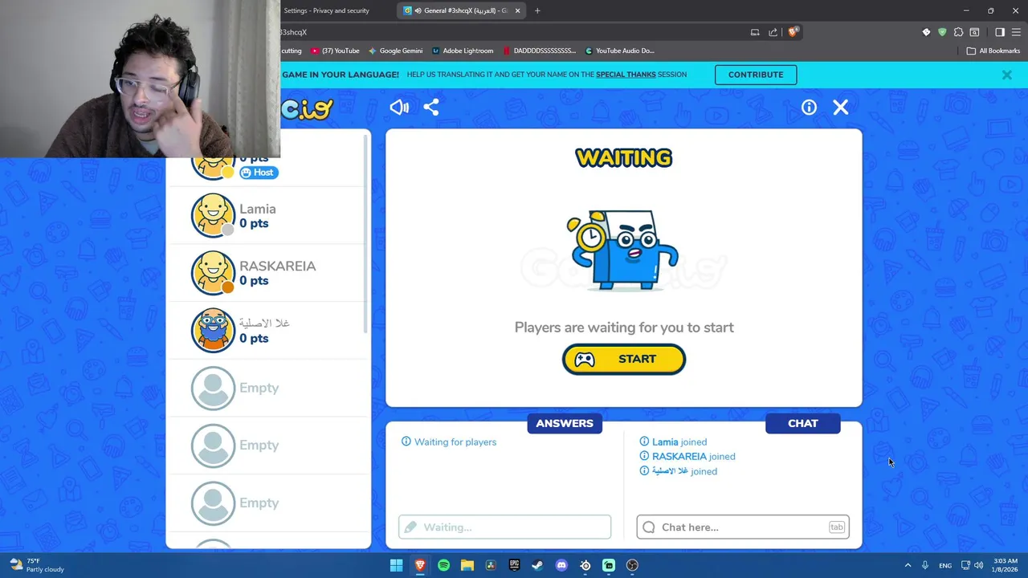
Task: Open the Google Gemini bookmark
Action: (x=395, y=51)
